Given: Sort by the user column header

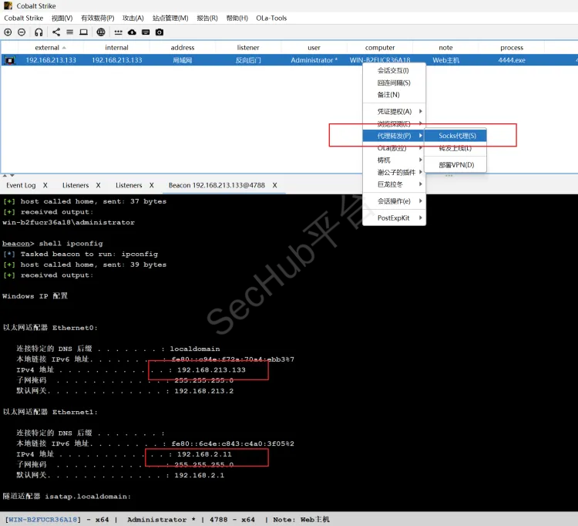Looking at the screenshot, I should click(314, 48).
